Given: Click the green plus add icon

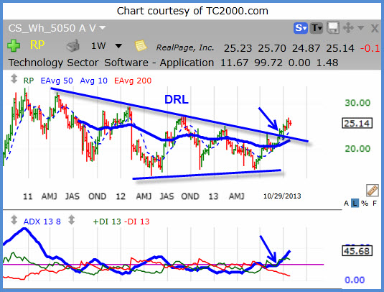Looking at the screenshot, I should tap(14, 45).
